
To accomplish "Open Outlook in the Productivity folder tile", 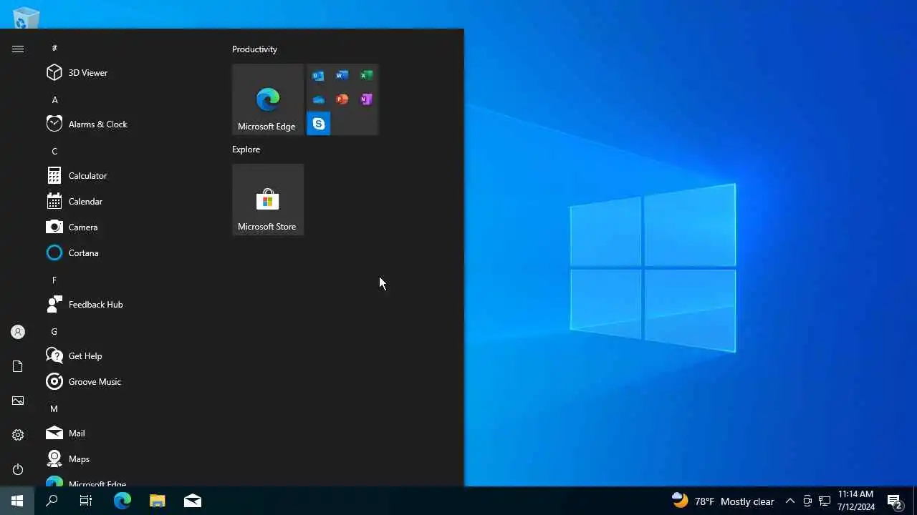I will pyautogui.click(x=318, y=76).
